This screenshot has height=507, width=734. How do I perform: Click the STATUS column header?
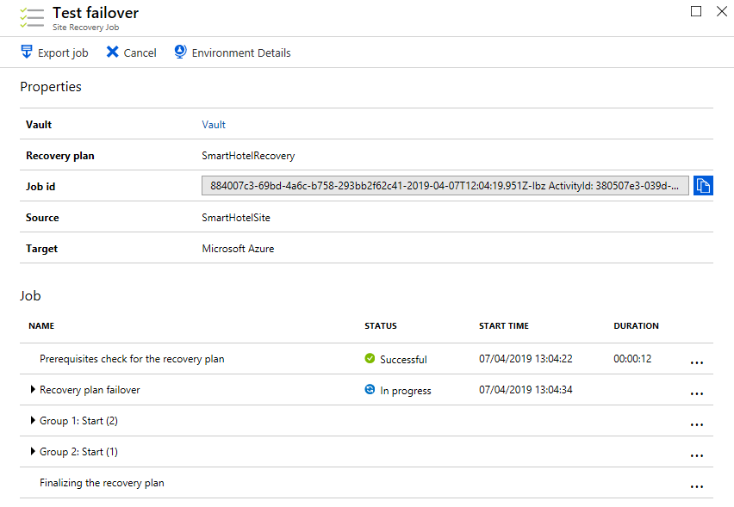click(381, 326)
